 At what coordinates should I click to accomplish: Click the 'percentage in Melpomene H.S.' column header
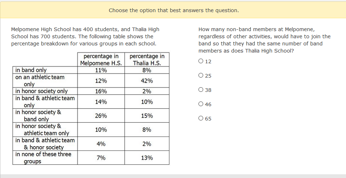pos(101,60)
